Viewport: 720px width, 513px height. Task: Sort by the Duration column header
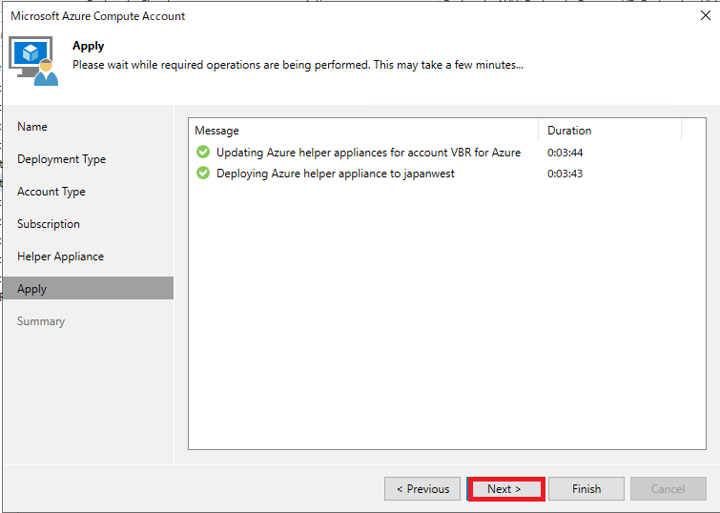click(x=610, y=131)
